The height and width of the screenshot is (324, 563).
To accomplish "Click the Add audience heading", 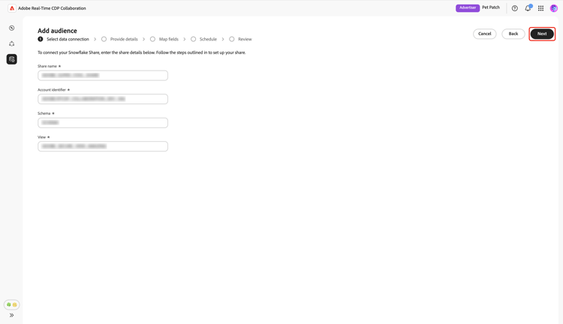I will click(57, 31).
